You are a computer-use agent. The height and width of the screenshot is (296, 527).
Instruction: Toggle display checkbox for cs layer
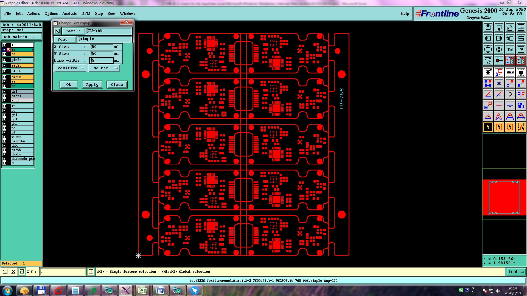coord(4,54)
